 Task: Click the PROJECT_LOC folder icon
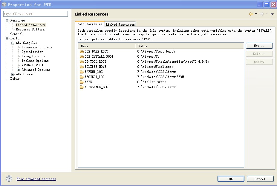82,77
